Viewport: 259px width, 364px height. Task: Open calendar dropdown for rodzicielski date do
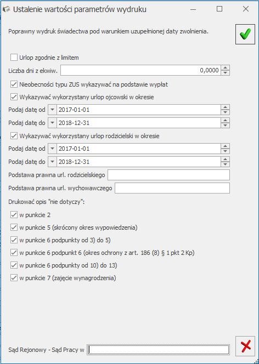pos(52,162)
